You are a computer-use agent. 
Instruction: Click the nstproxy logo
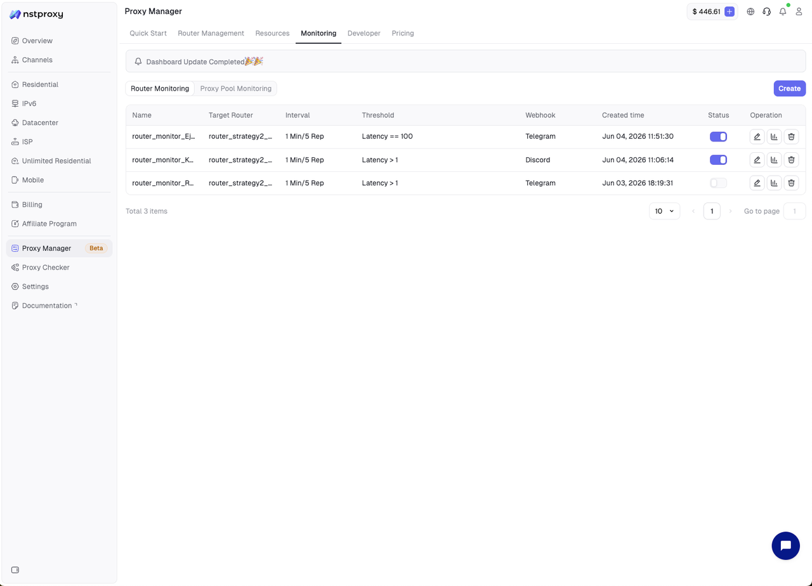pos(36,14)
